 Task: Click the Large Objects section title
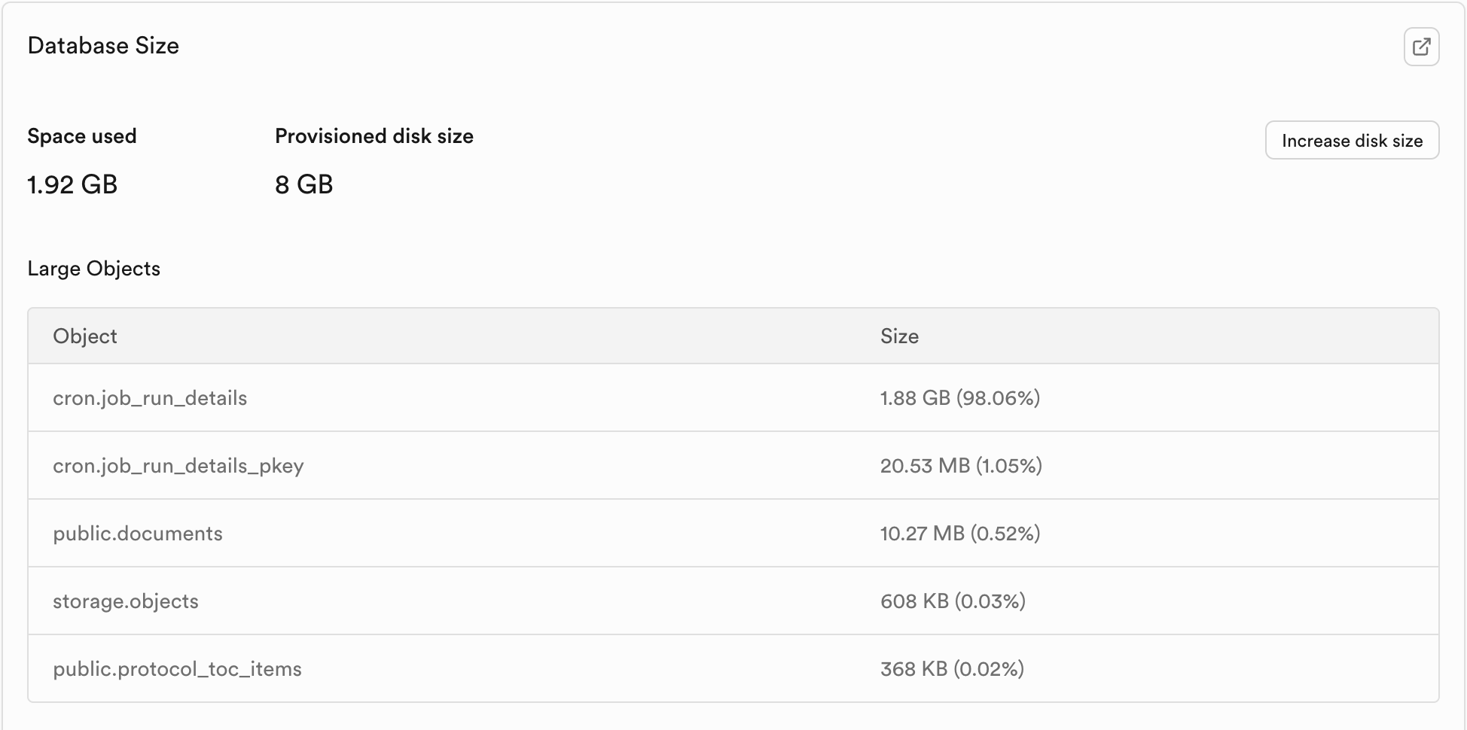point(93,269)
